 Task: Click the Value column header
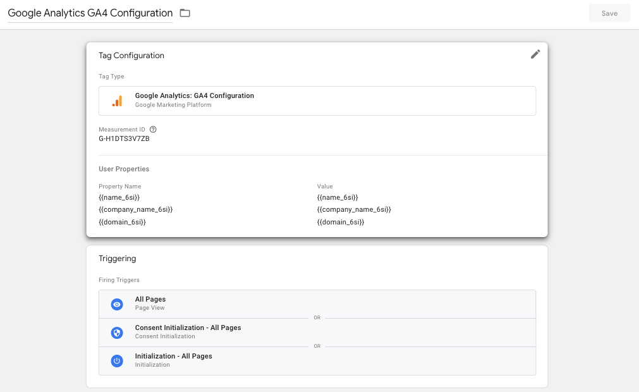pos(325,187)
